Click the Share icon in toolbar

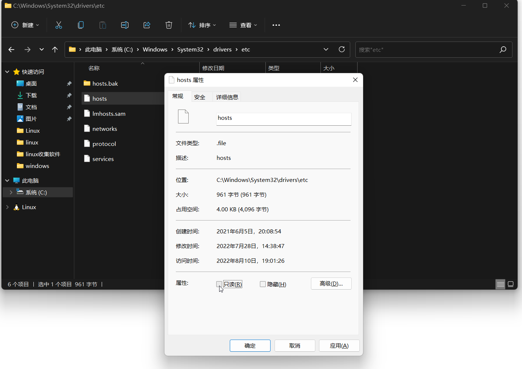(147, 25)
